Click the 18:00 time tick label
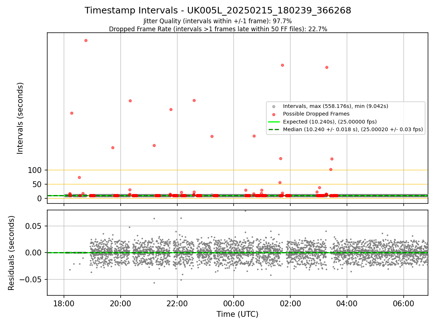This screenshot has height=327, width=436. 64,303
